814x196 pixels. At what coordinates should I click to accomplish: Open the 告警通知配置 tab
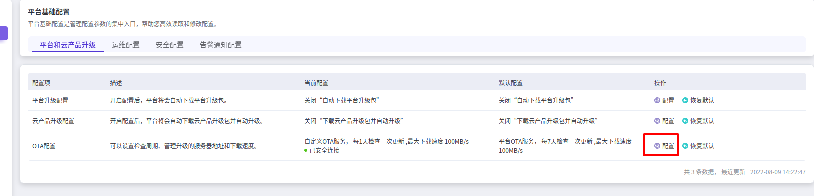pos(221,45)
